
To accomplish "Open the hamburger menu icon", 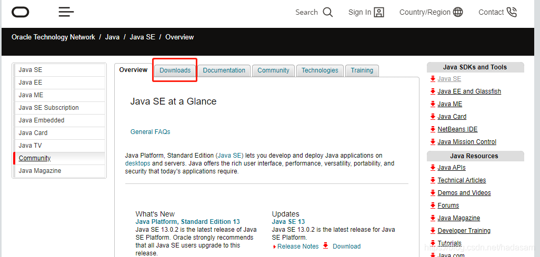I will [x=66, y=12].
